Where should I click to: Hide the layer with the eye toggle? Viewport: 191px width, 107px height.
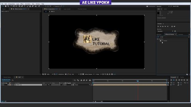[2, 85]
